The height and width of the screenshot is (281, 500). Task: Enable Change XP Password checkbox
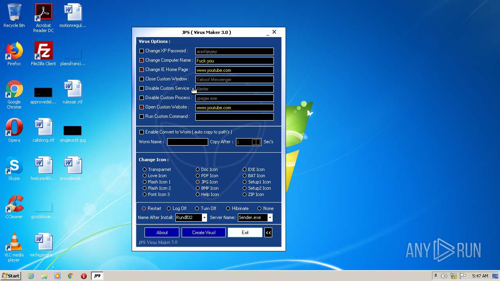pos(142,51)
